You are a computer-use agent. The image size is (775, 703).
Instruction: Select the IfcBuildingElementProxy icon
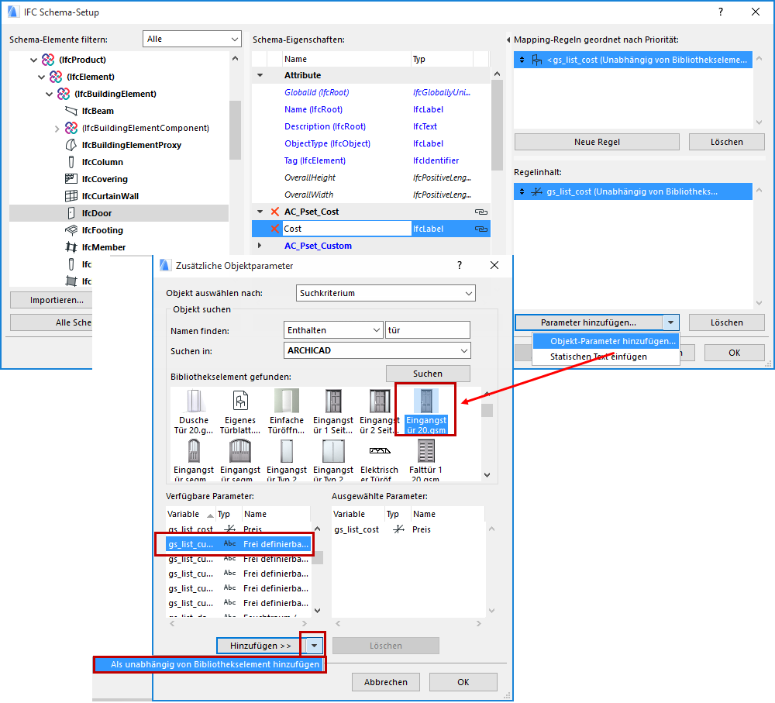point(71,145)
